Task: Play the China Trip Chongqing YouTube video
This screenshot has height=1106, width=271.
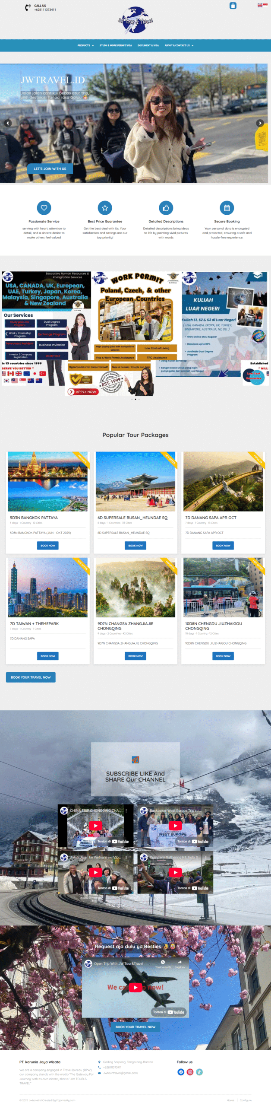Action: (x=95, y=826)
